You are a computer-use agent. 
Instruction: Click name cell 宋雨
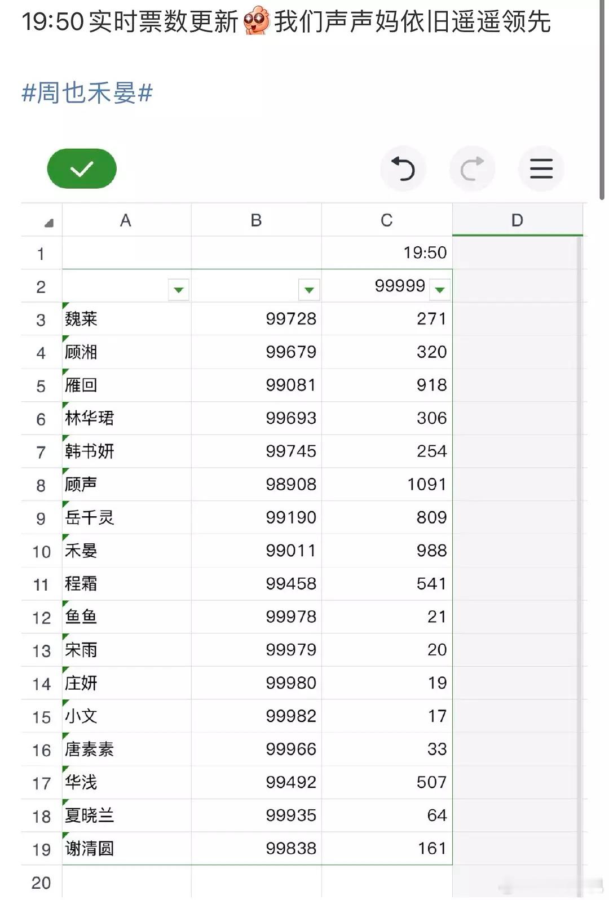pyautogui.click(x=126, y=650)
